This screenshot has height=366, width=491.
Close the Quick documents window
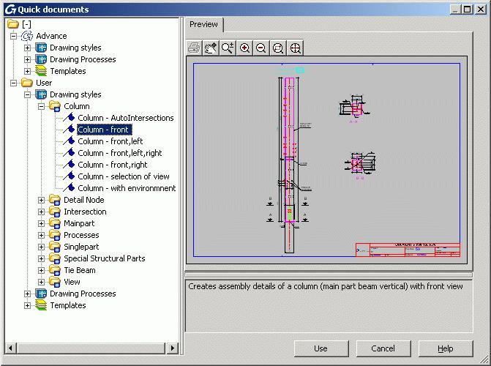tap(481, 10)
